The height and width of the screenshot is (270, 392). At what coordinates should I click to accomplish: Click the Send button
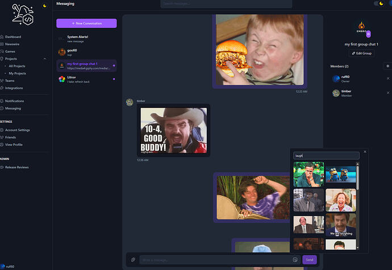(310, 260)
